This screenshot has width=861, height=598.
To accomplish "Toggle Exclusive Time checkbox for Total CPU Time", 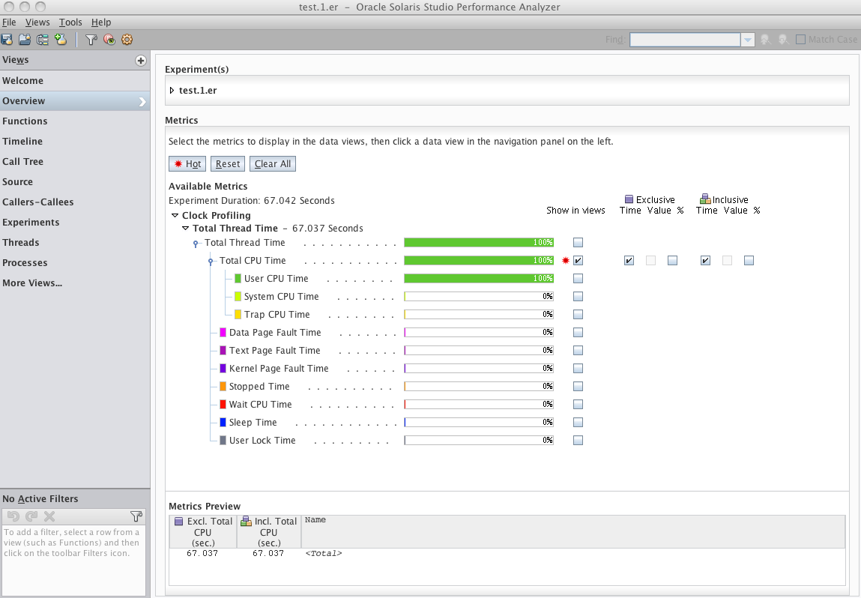I will click(629, 260).
